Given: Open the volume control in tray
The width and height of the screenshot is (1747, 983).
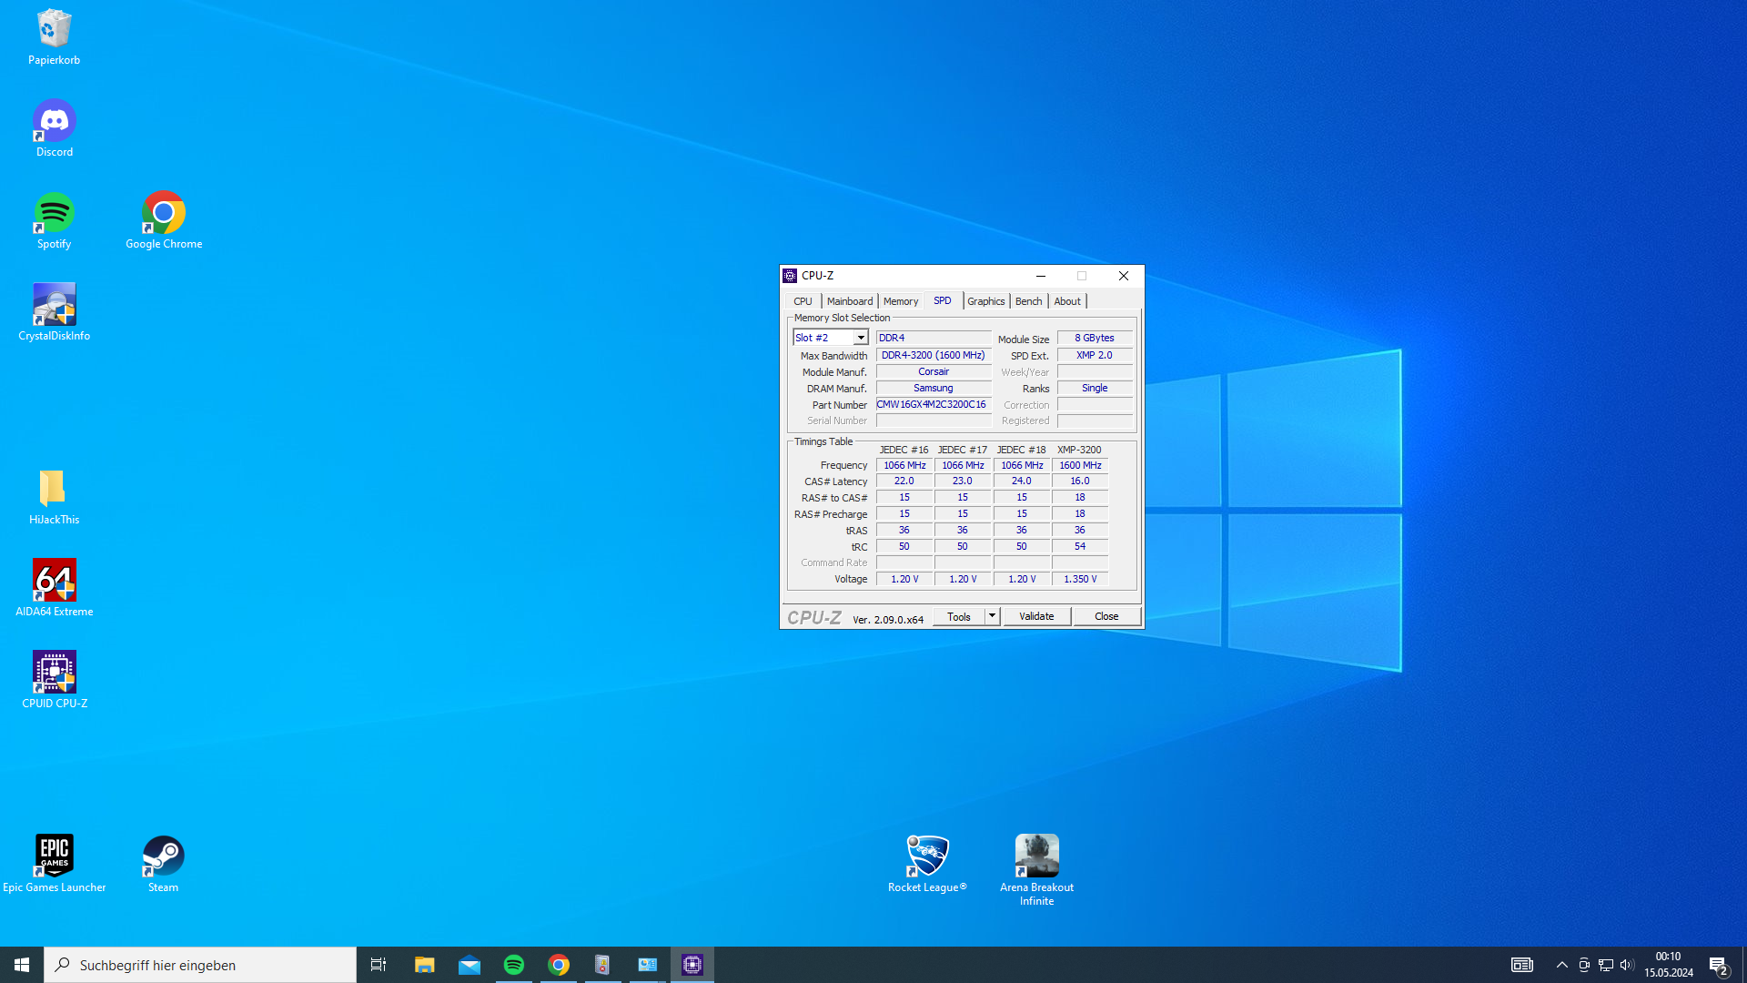Looking at the screenshot, I should tap(1627, 965).
